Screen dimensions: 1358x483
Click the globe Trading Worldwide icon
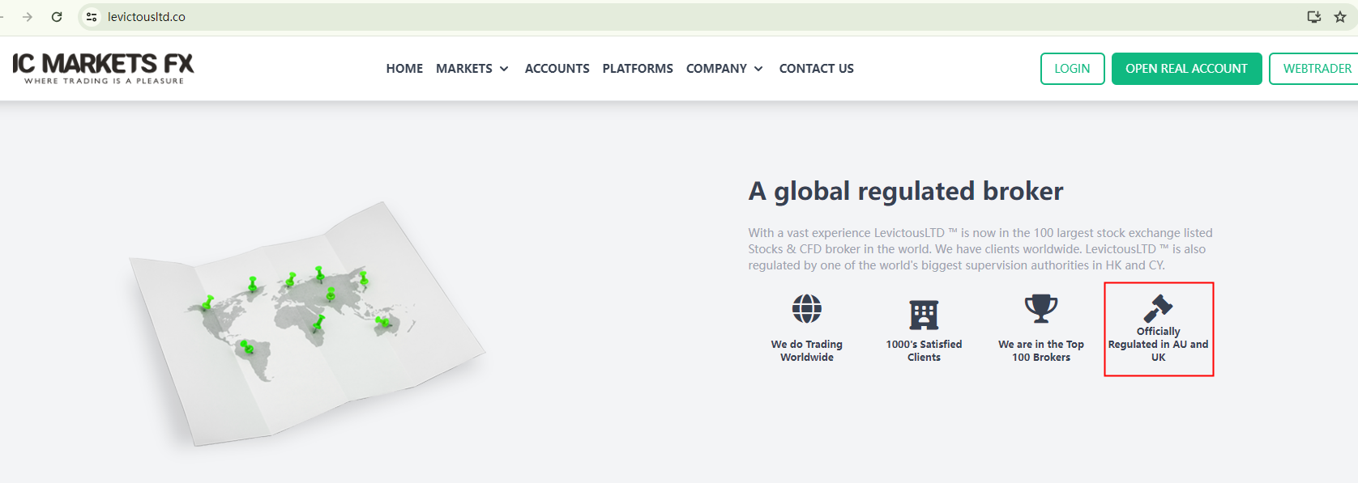[x=807, y=308]
